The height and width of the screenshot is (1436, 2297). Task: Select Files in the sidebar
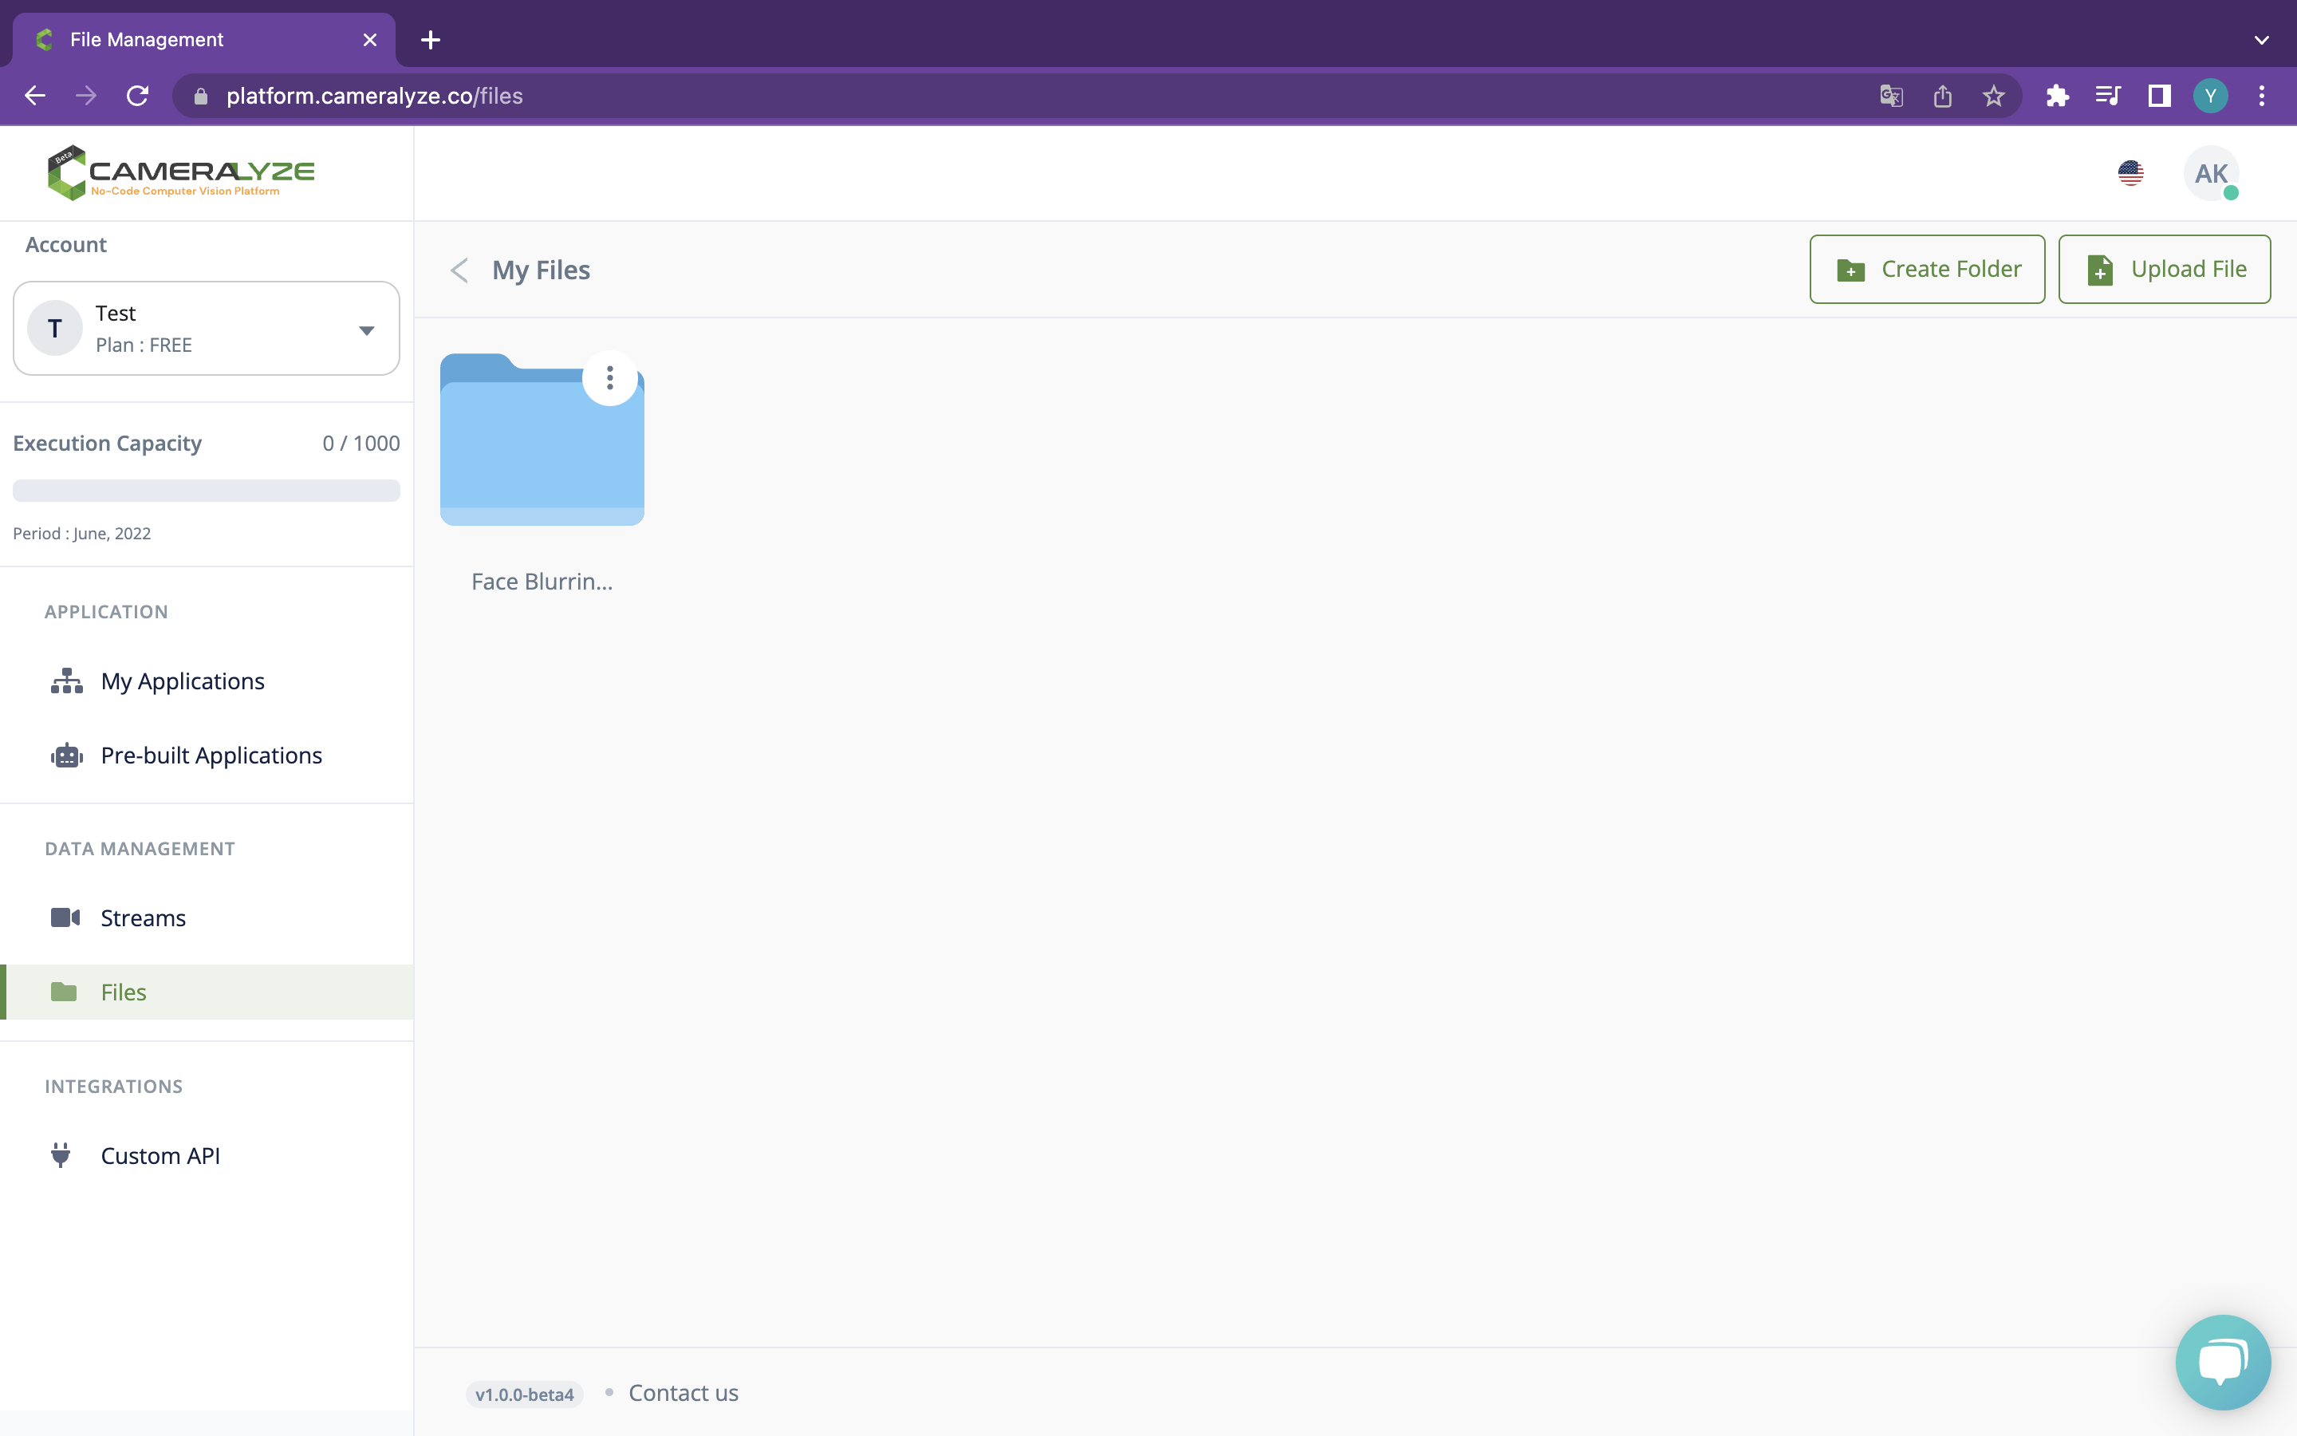[x=207, y=992]
